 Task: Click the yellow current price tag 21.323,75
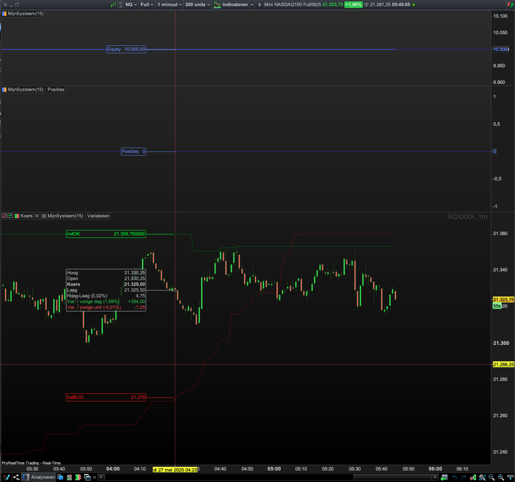(x=503, y=299)
